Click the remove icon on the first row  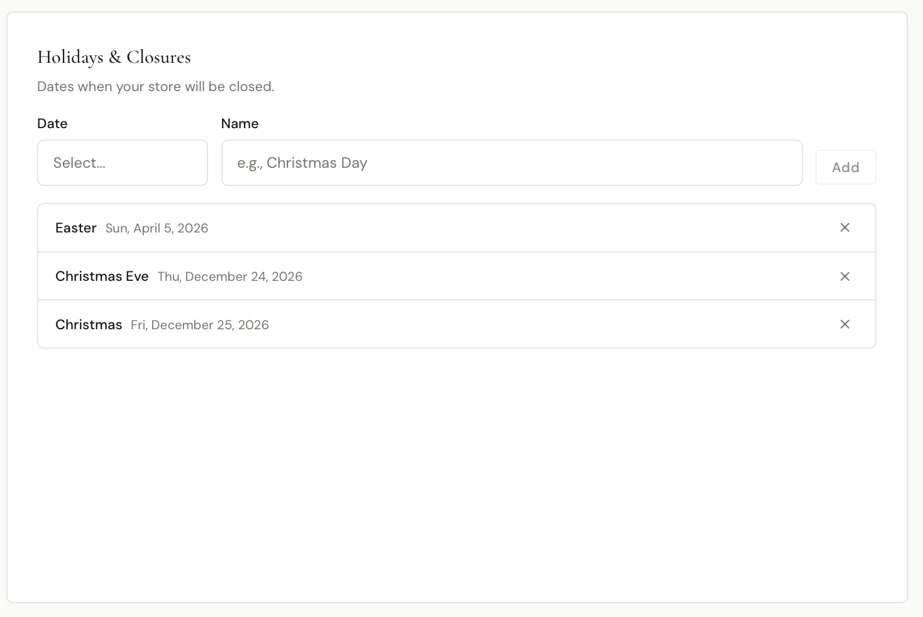pos(845,227)
